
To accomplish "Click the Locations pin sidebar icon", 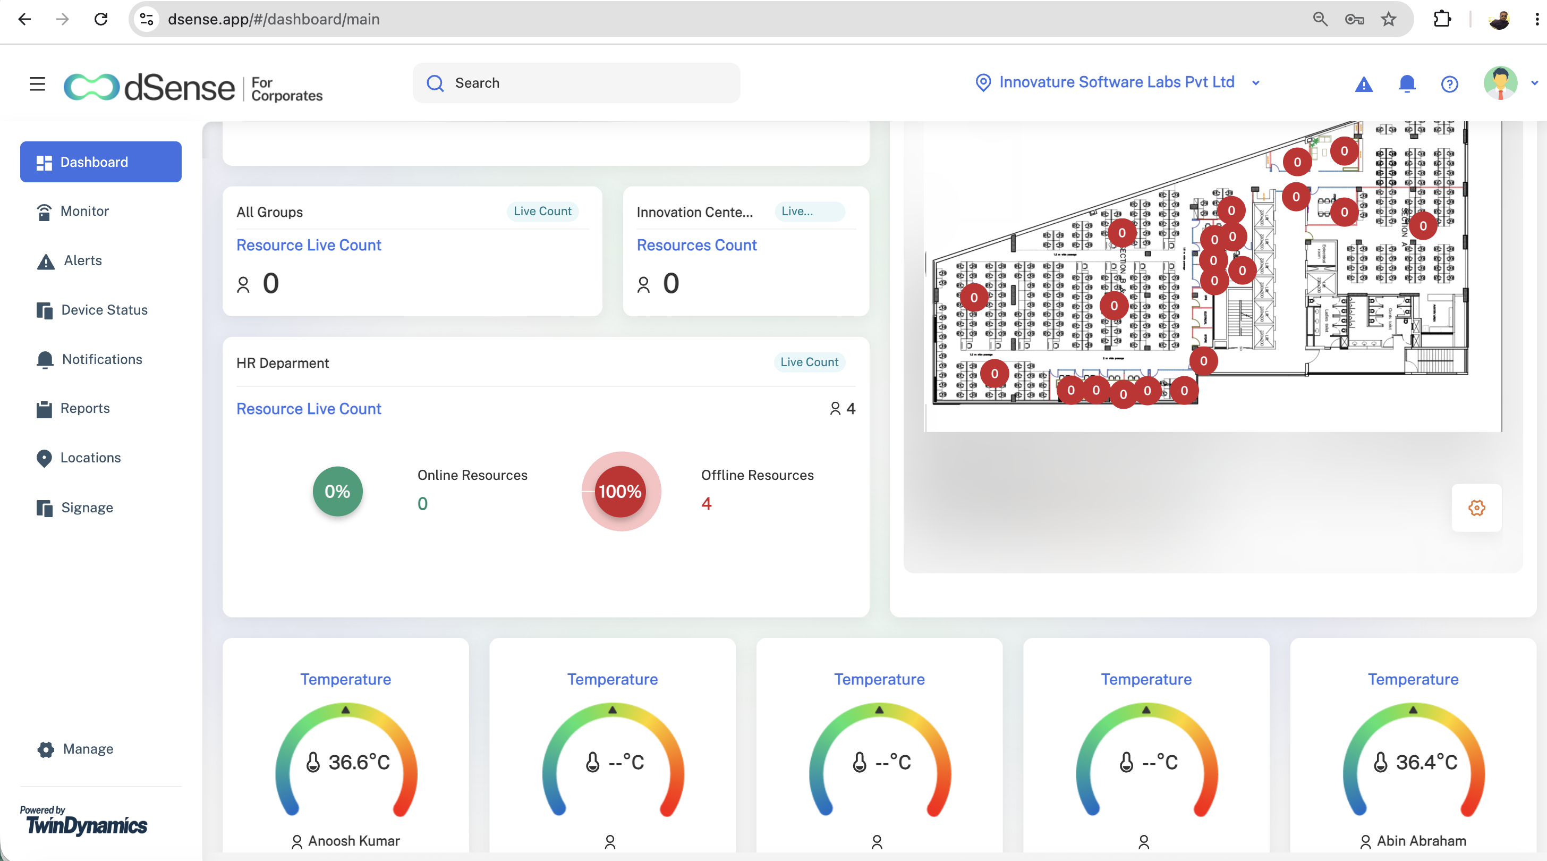I will 44,459.
